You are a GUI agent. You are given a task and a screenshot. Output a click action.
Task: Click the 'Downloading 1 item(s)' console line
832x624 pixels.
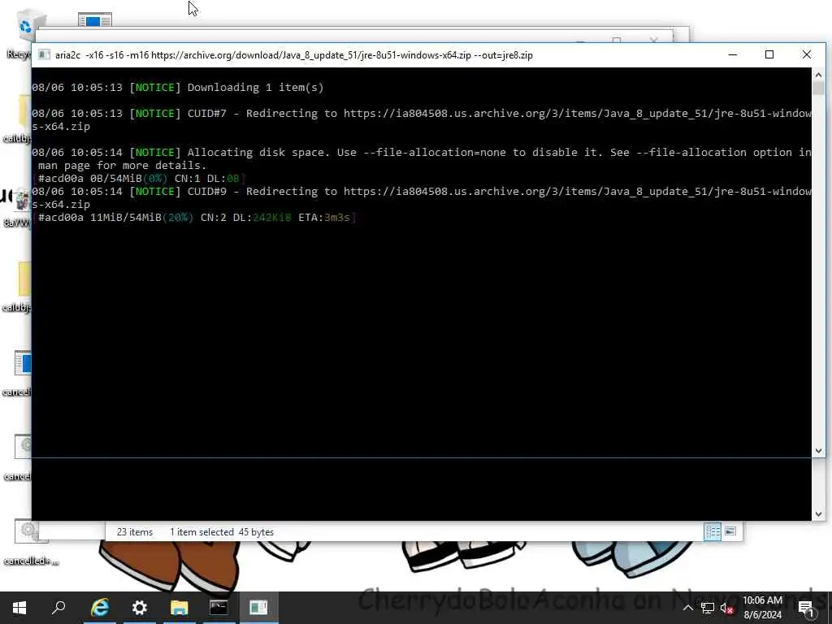(178, 88)
